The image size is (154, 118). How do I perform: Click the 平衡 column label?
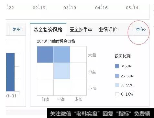pyautogui.click(x=61, y=99)
